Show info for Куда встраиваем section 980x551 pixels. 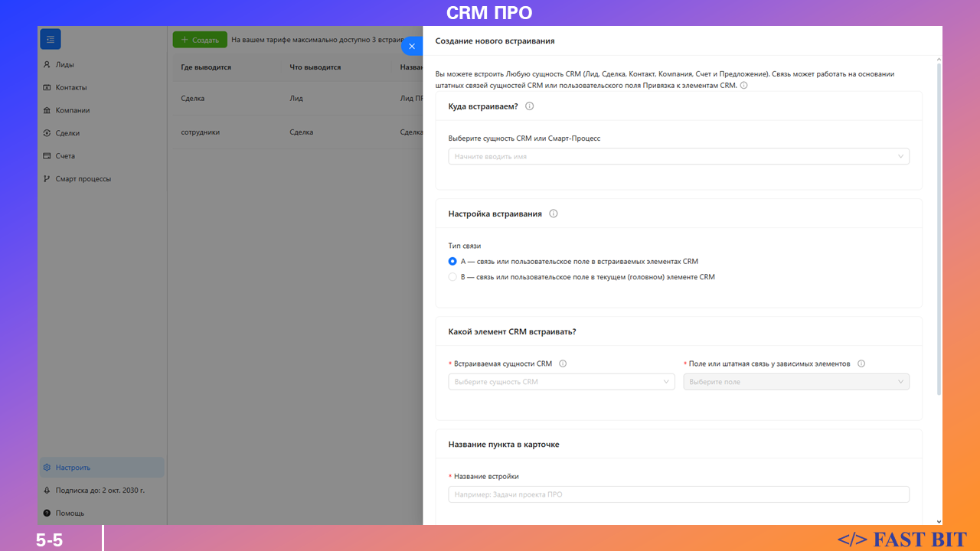point(529,106)
